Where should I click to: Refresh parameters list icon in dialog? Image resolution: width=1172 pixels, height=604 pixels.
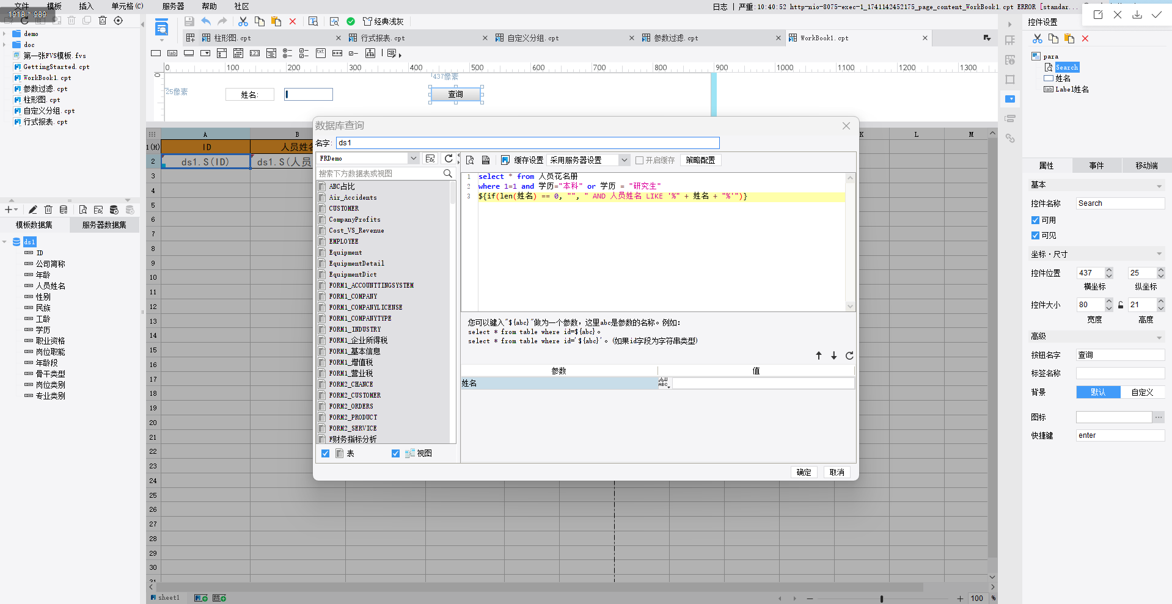click(x=849, y=355)
